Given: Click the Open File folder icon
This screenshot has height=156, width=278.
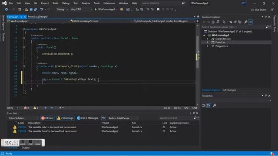Looking at the screenshot, I should tap(26, 10).
